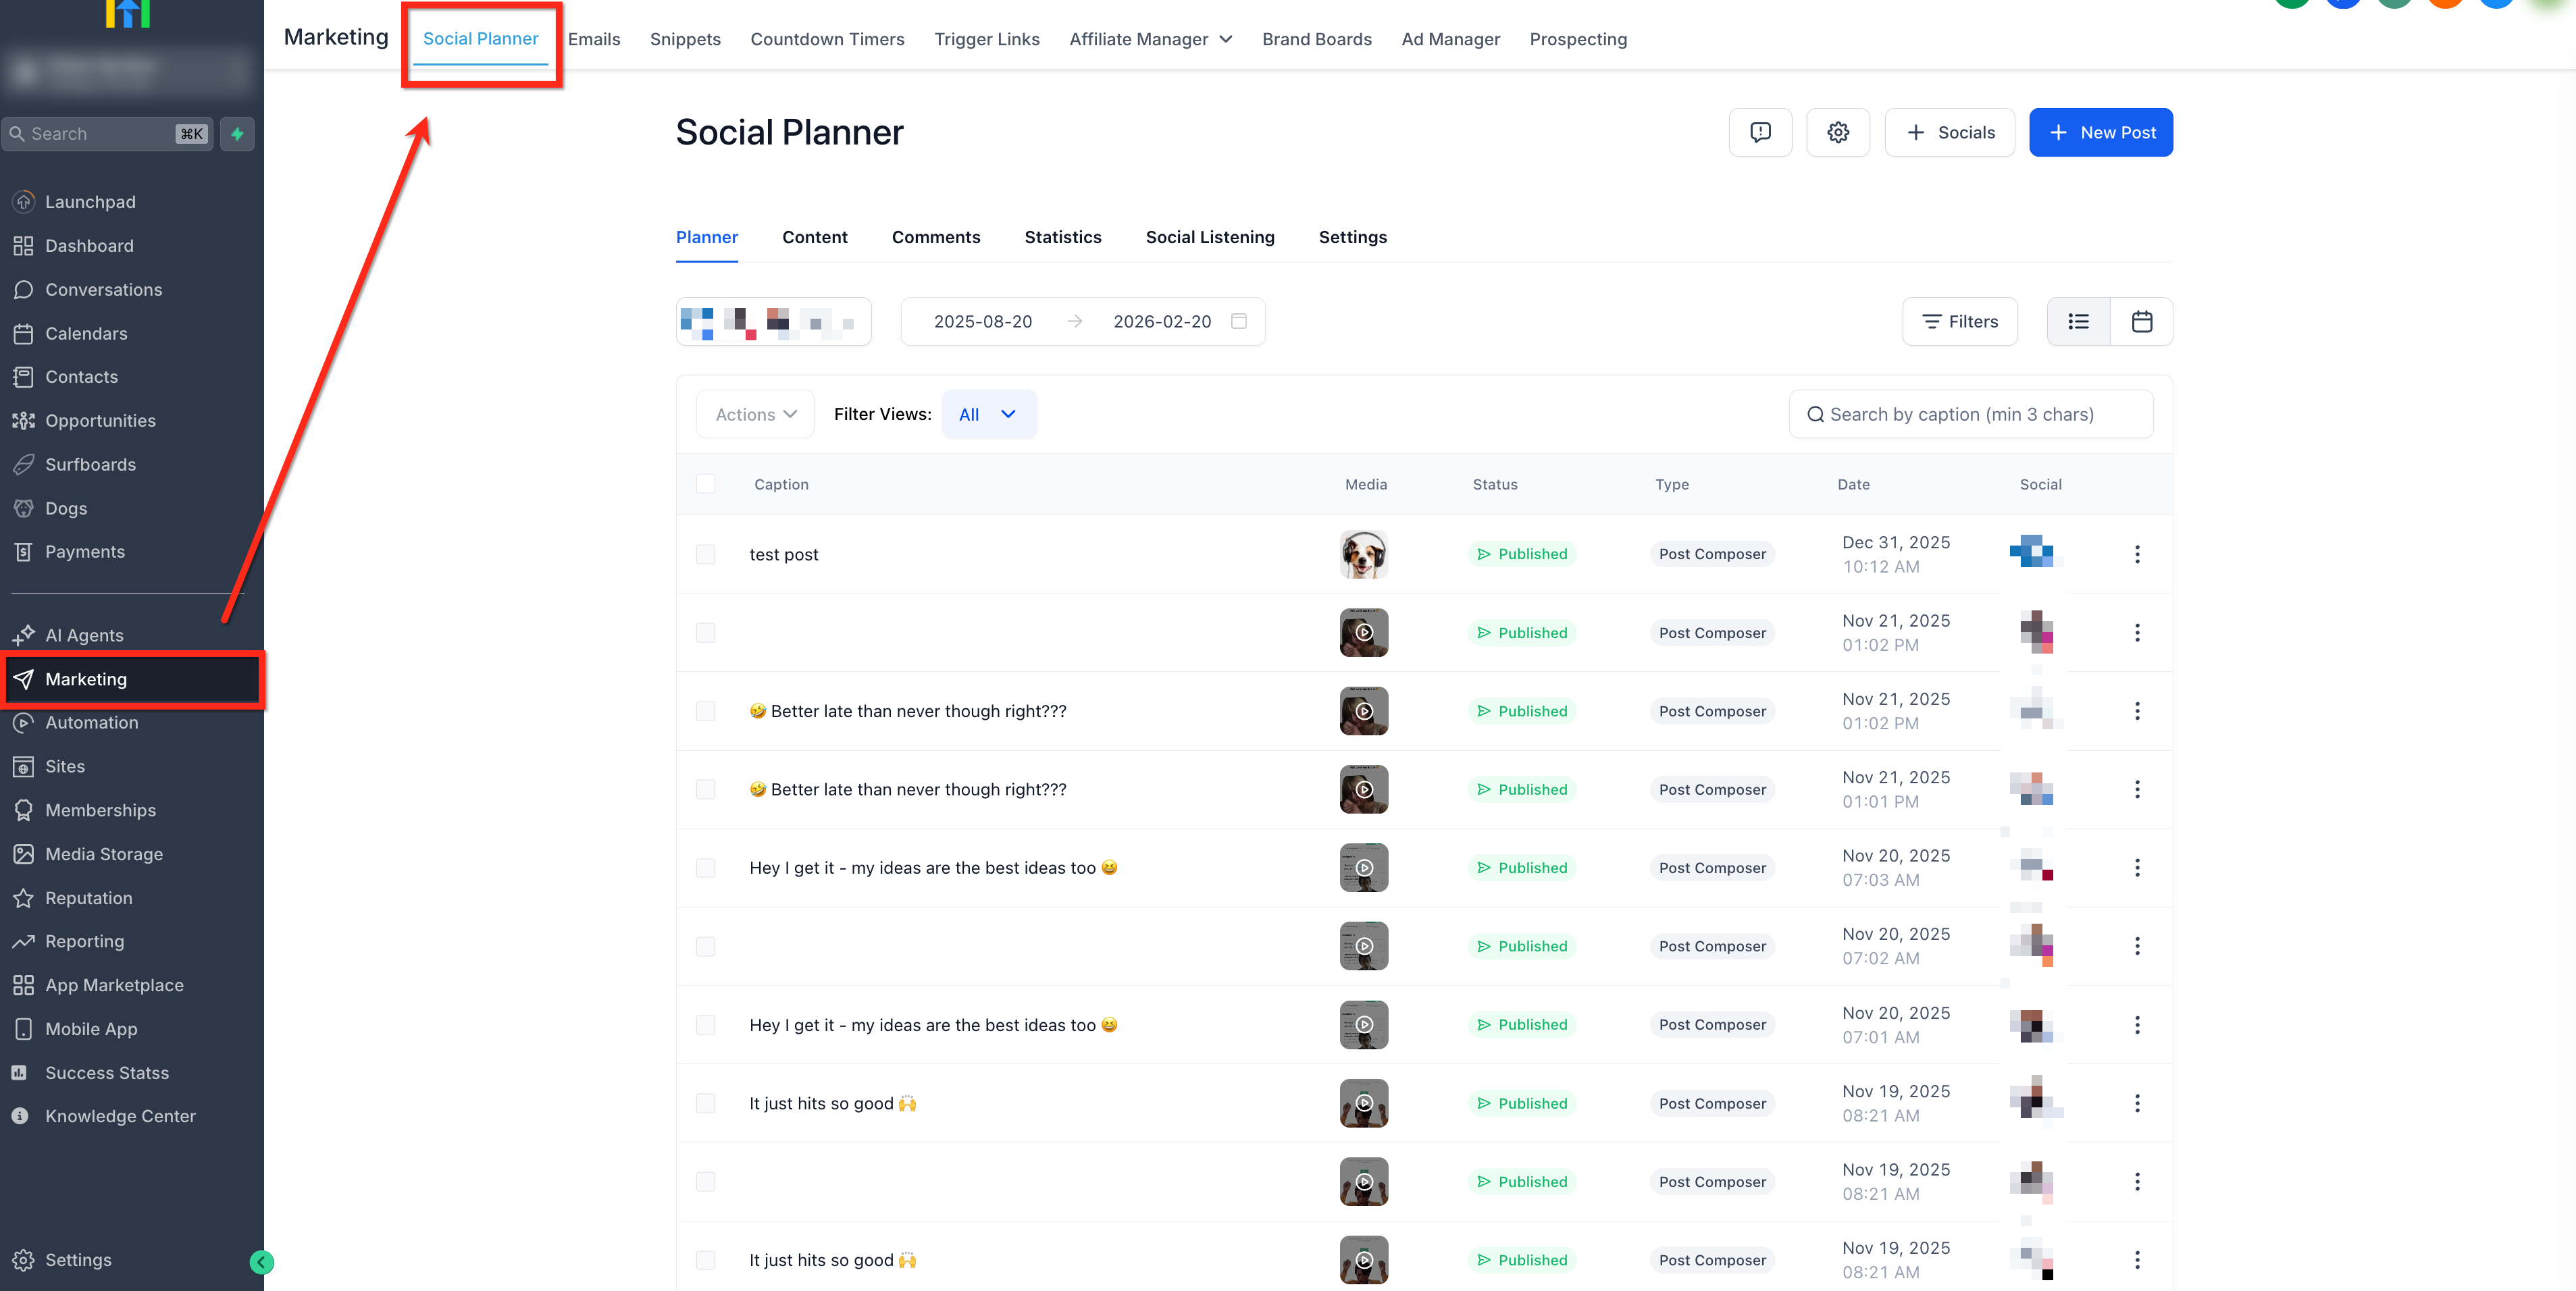This screenshot has height=1291, width=2576.
Task: Click the settings gear icon beside Socials
Action: [1837, 132]
